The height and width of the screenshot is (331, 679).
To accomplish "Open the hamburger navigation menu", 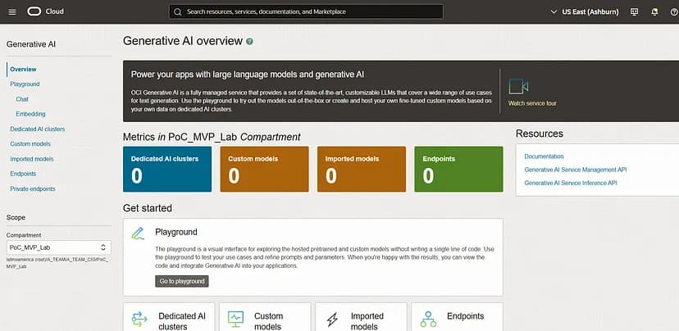I will [x=12, y=11].
